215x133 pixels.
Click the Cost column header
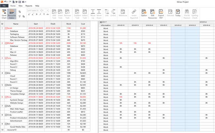point(83,24)
